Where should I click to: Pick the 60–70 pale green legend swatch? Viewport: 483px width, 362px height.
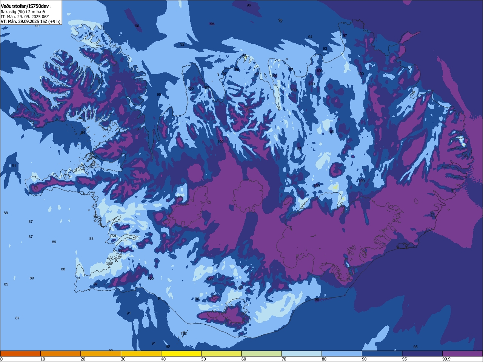tap(261, 354)
